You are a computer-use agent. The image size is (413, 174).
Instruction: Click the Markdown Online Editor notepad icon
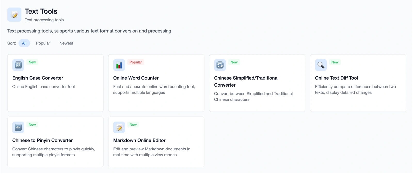[x=119, y=127]
